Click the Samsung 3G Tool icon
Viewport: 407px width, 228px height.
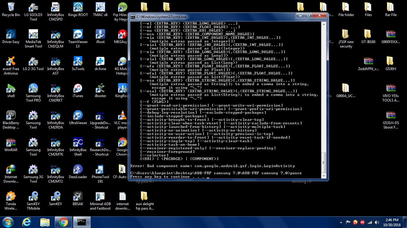coord(33,174)
